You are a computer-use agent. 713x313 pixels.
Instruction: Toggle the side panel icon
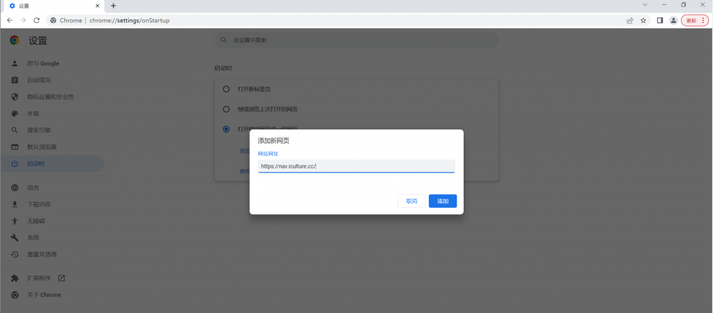pyautogui.click(x=659, y=20)
